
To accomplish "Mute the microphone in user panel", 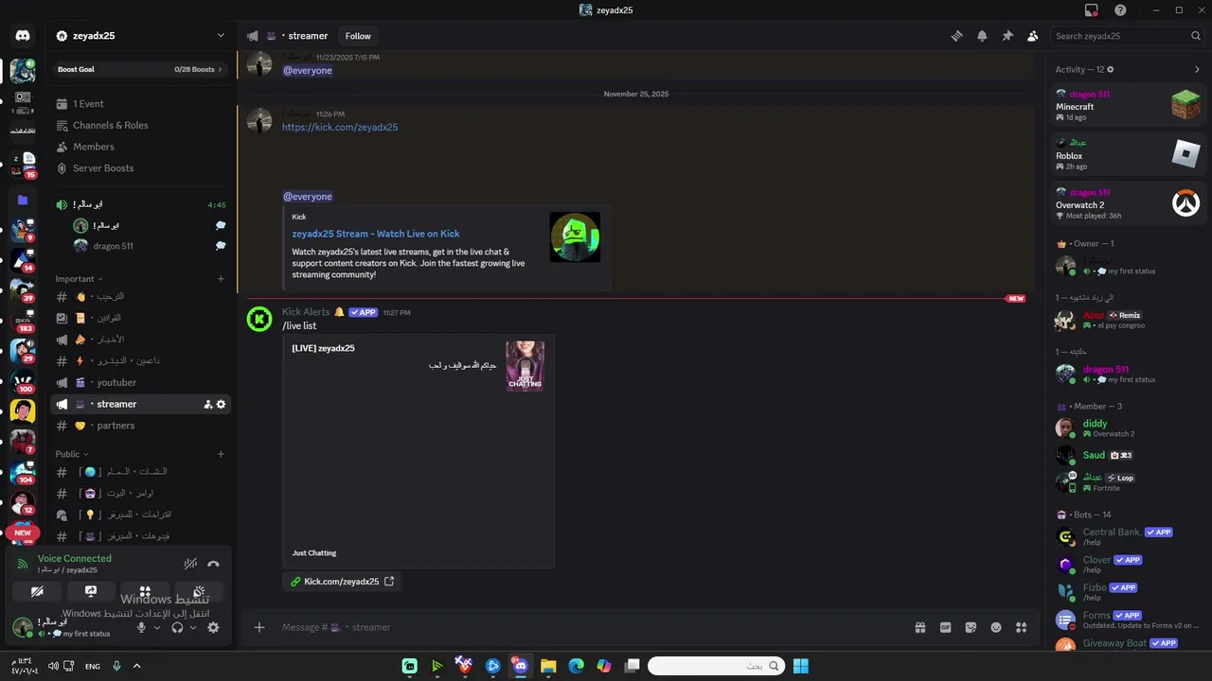I will (141, 627).
